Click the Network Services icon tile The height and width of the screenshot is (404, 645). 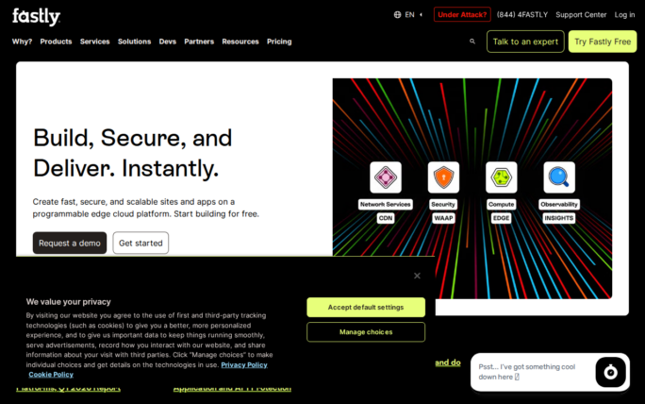pyautogui.click(x=385, y=177)
